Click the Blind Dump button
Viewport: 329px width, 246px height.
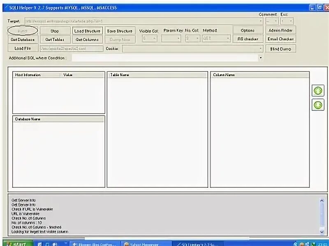point(280,49)
